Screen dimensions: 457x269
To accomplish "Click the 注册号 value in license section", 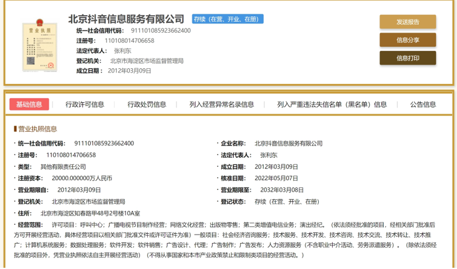I will click(71, 155).
